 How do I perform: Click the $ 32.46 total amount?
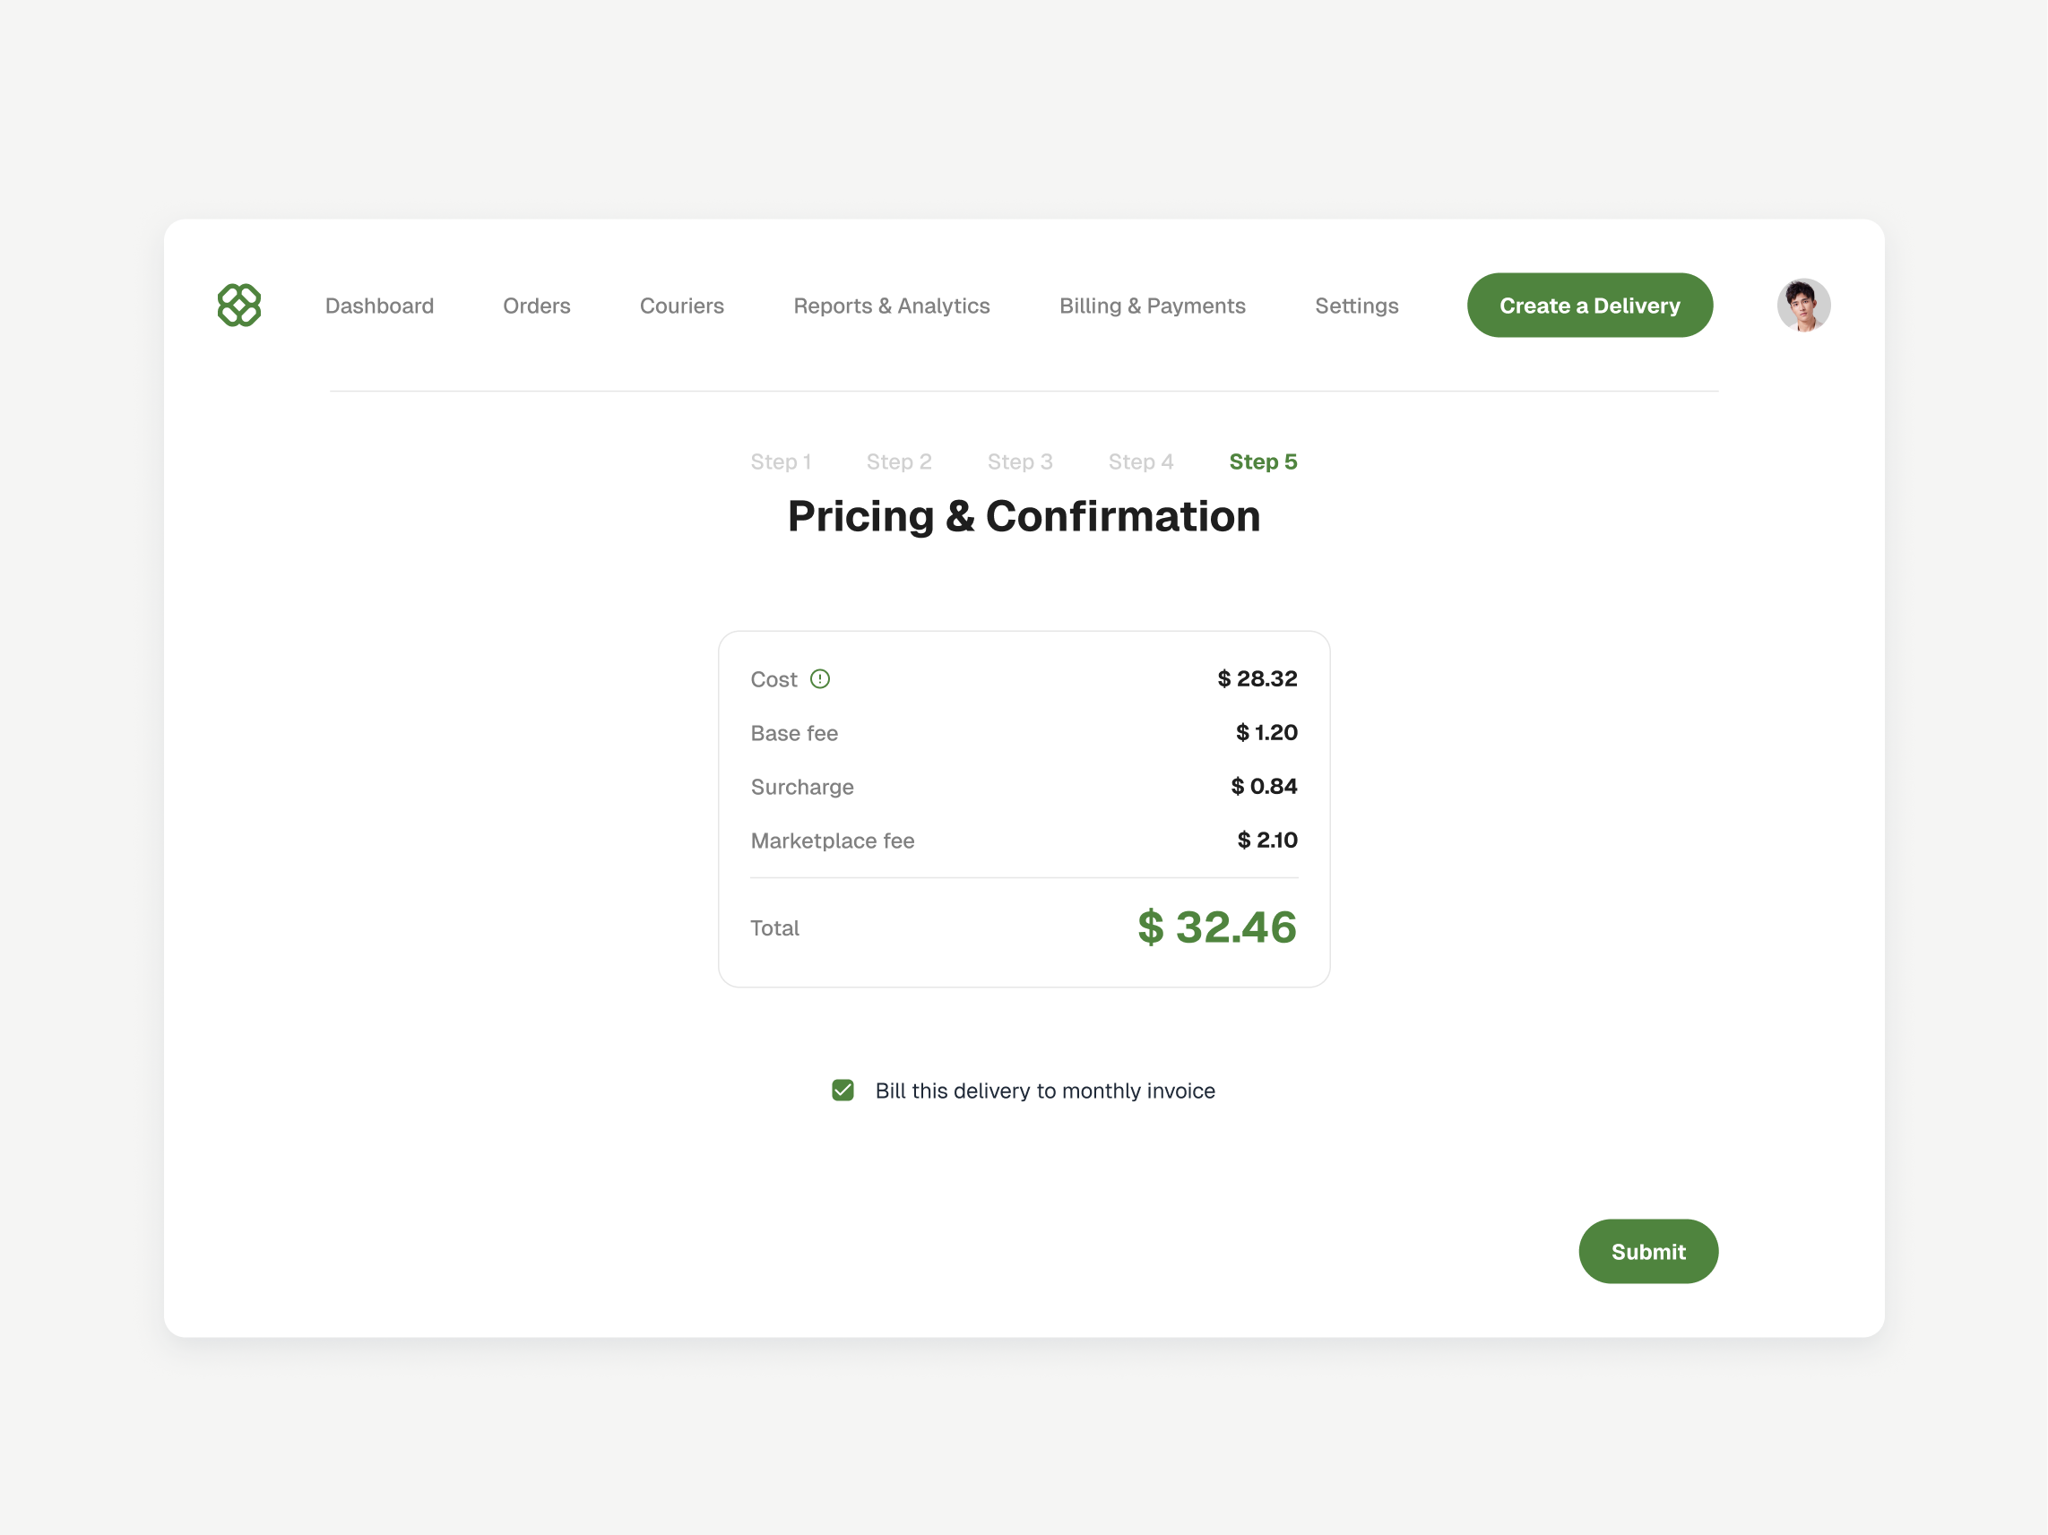click(1215, 927)
